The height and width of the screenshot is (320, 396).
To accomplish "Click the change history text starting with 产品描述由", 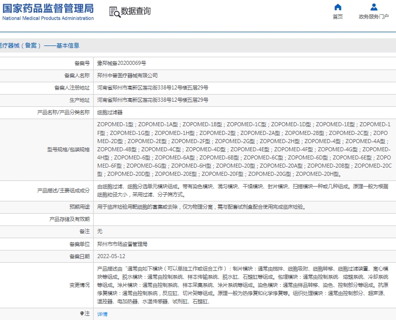I will [243, 285].
